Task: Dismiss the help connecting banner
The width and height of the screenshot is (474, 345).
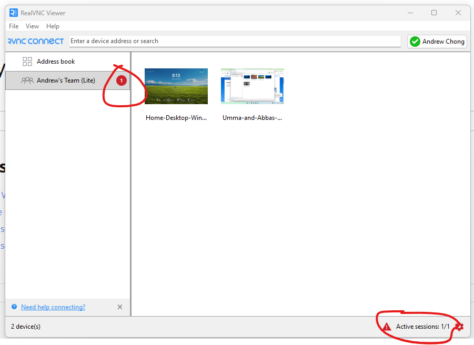Action: coord(120,307)
